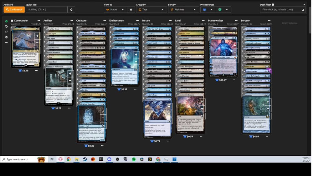Click the orange Card search button
The width and height of the screenshot is (313, 176).
tap(14, 10)
